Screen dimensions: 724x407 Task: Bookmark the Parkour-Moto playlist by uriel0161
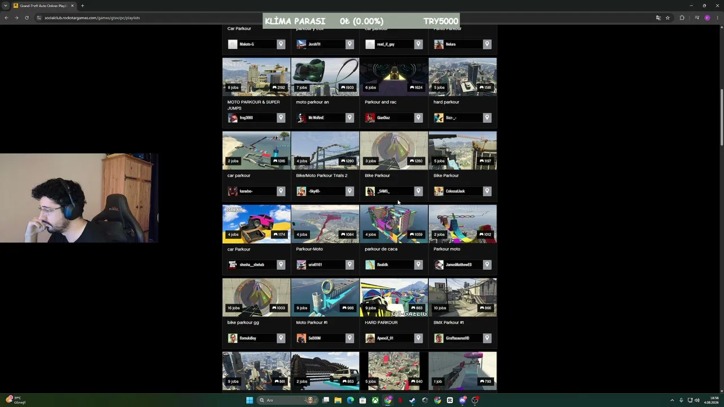click(x=350, y=265)
